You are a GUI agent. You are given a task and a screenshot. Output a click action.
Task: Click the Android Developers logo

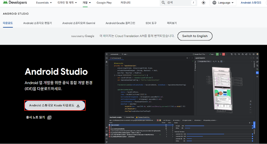pos(15,2)
